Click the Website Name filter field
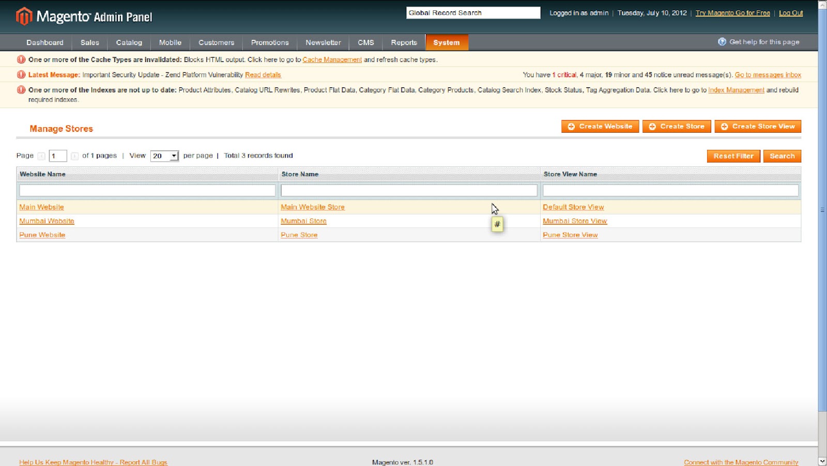The height and width of the screenshot is (466, 827). pos(147,191)
